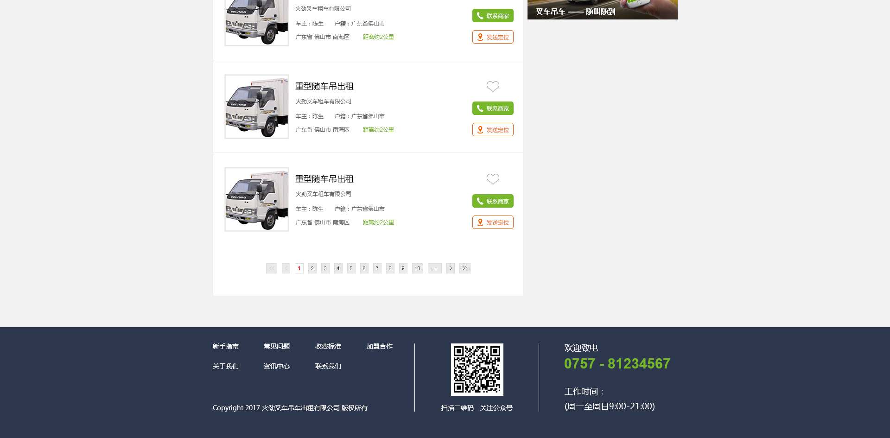Click the 叉车吊车 banner image
The height and width of the screenshot is (438, 890).
coord(602,9)
